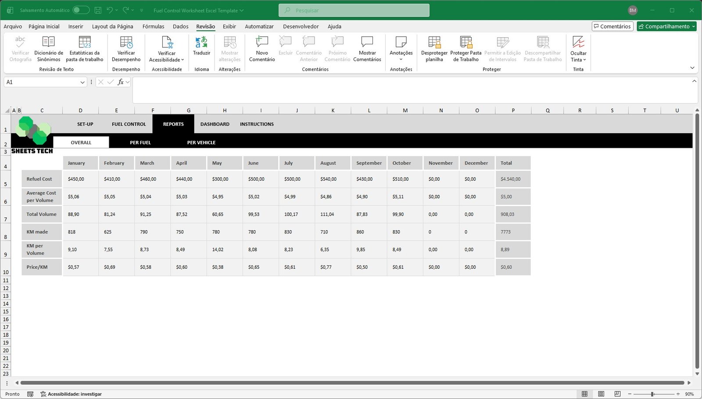Expand the Name Box dropdown arrow
Viewport: 702px width, 399px height.
pyautogui.click(x=82, y=82)
